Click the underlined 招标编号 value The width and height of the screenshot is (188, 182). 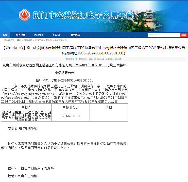72,80
